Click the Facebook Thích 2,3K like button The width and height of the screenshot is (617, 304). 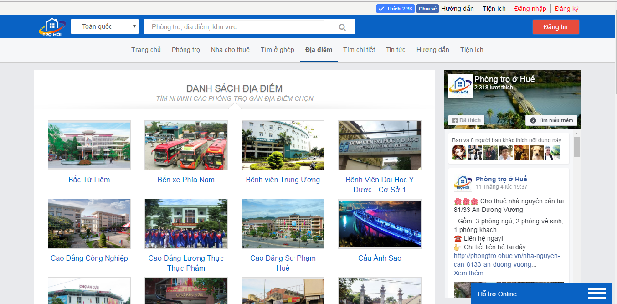pos(395,9)
